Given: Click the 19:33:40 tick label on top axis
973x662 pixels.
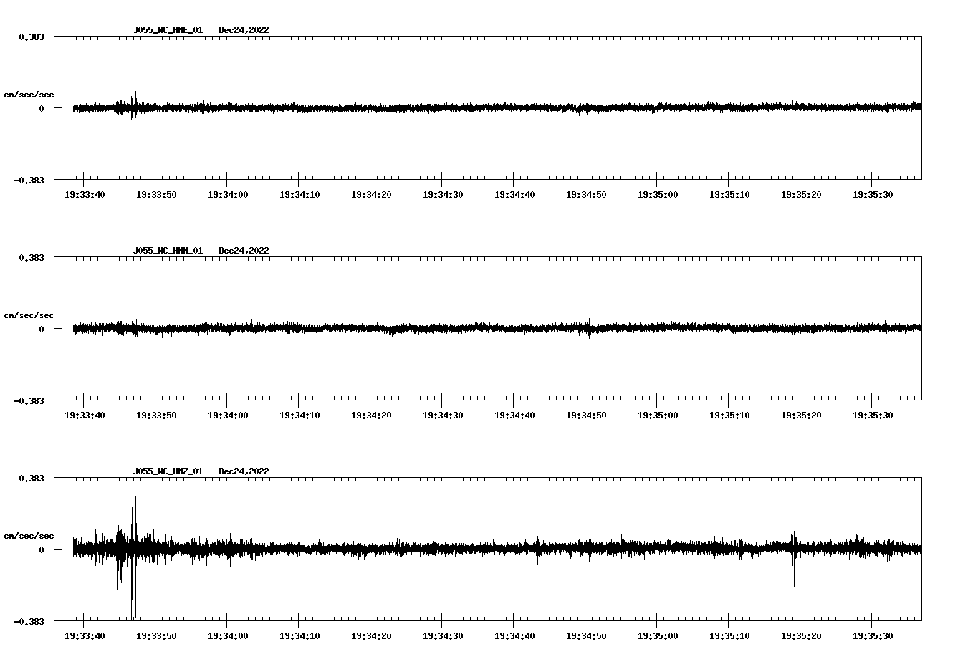Looking at the screenshot, I should point(84,194).
